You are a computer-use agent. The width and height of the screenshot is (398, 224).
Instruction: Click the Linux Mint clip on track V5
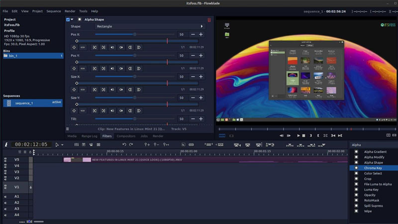click(x=205, y=160)
